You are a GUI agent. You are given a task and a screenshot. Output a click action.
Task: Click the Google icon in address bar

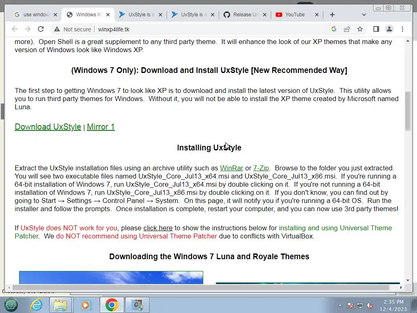(334, 29)
